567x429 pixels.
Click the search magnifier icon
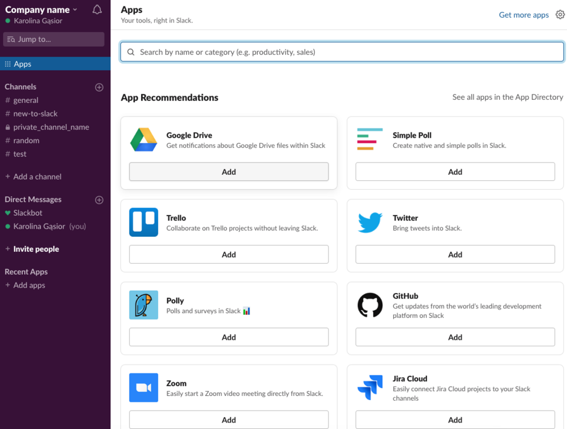[x=131, y=52]
